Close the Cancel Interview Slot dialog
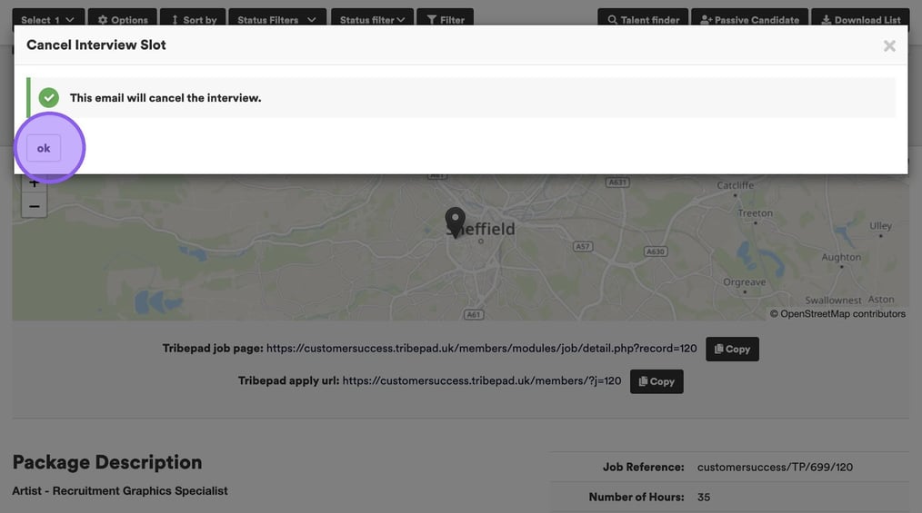 tap(888, 45)
